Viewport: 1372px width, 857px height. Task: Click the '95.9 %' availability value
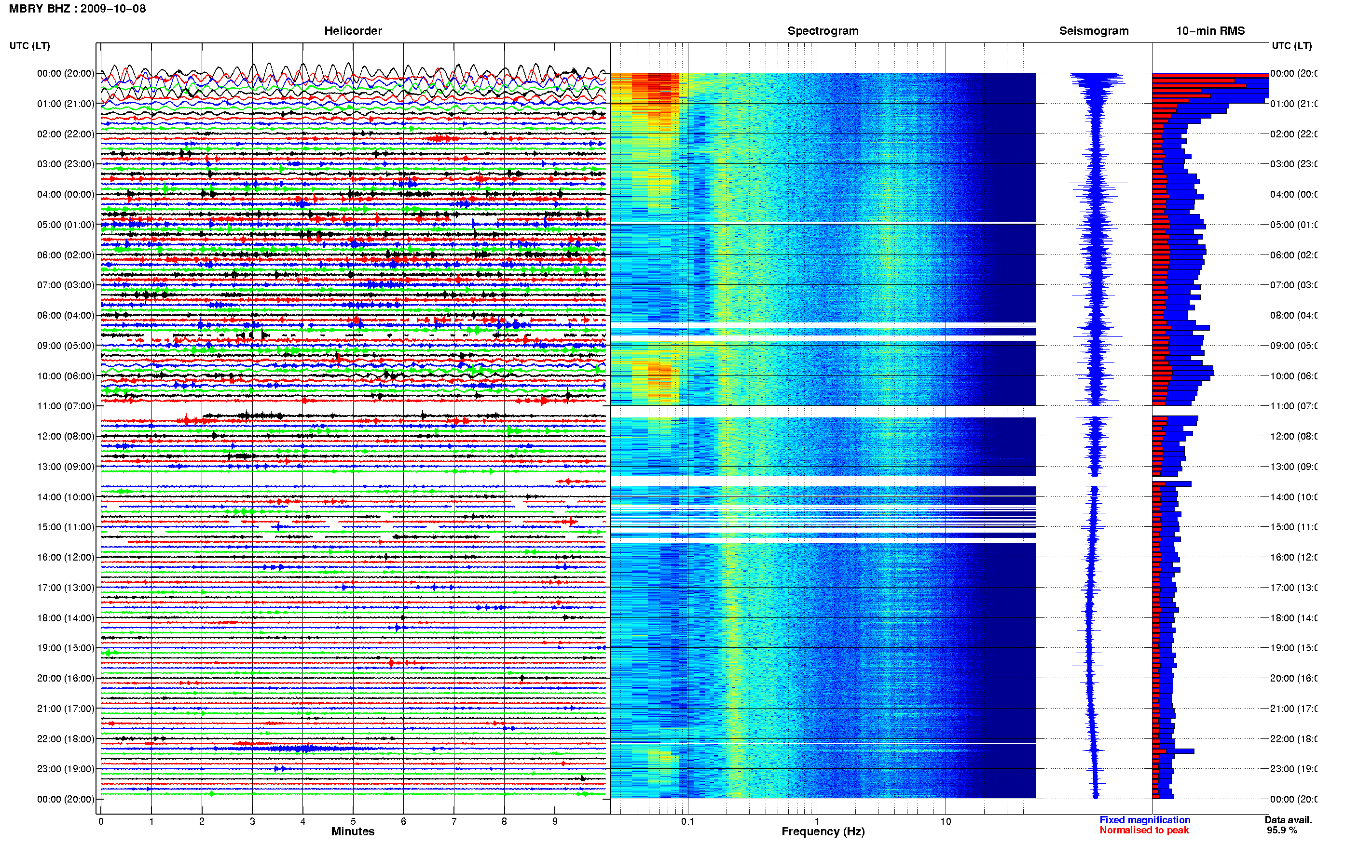tap(1281, 830)
